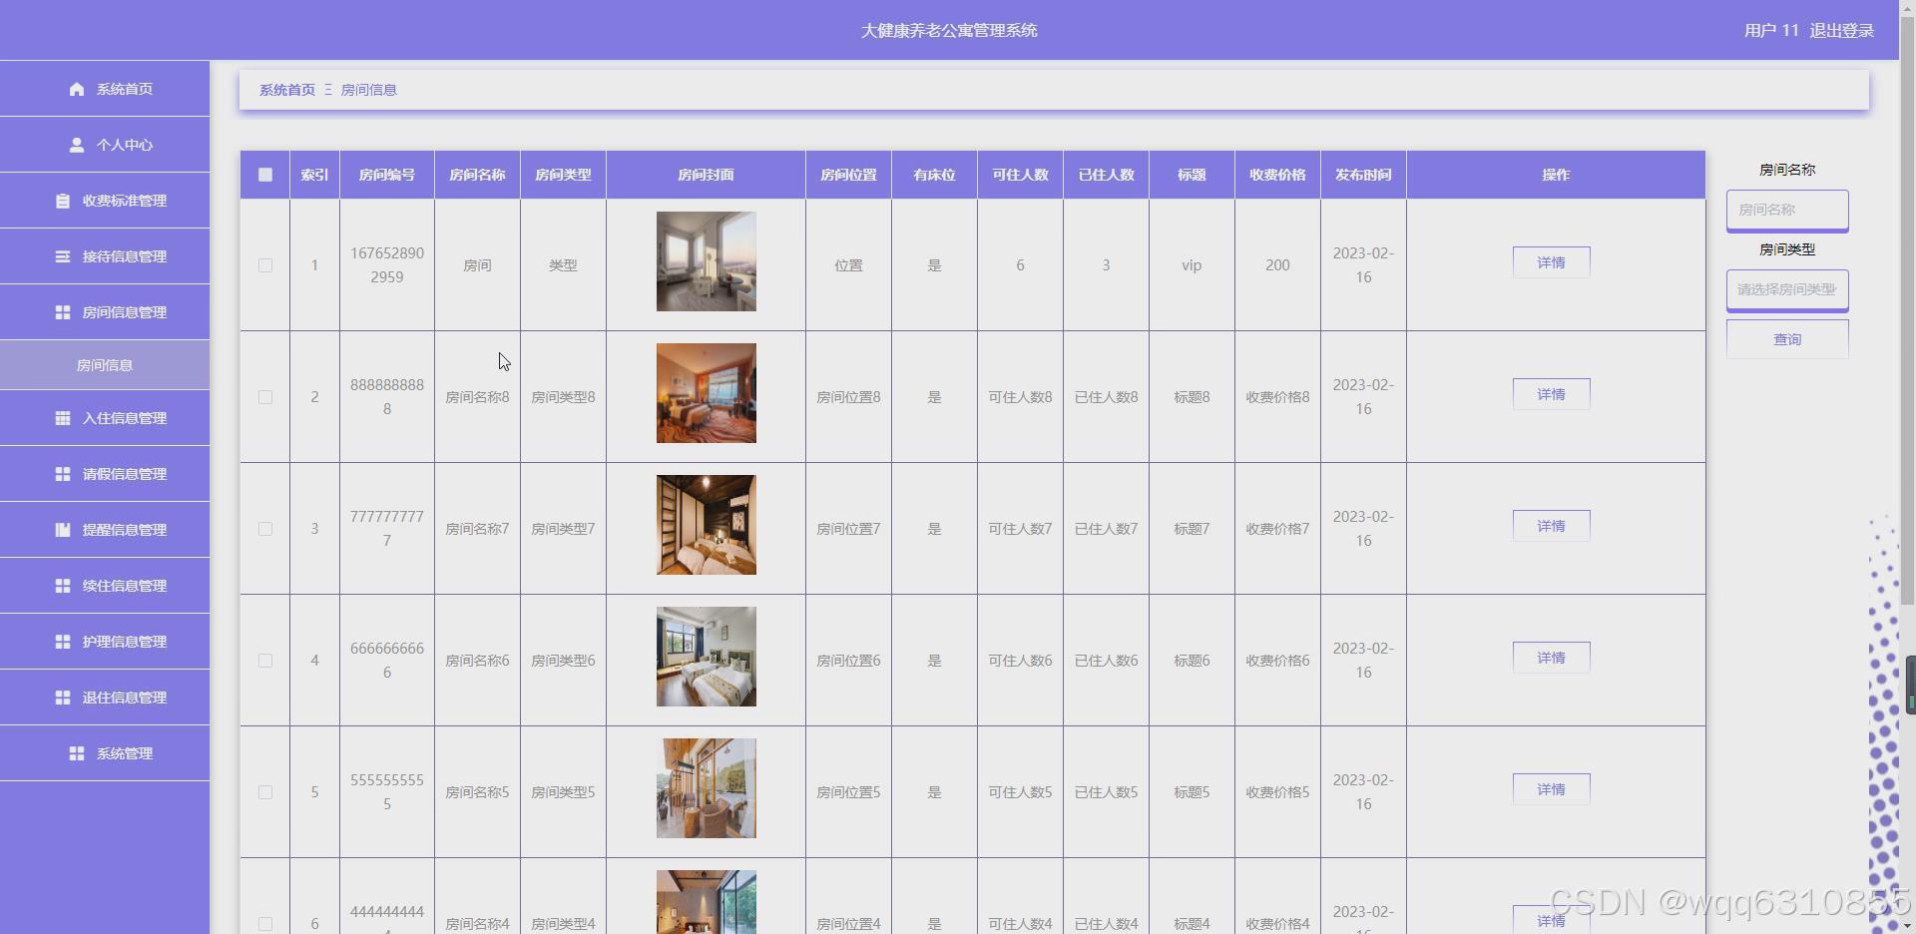Viewport: 1916px width, 934px height.
Task: Click the table icon beside 入住信息管理
Action: (x=63, y=418)
